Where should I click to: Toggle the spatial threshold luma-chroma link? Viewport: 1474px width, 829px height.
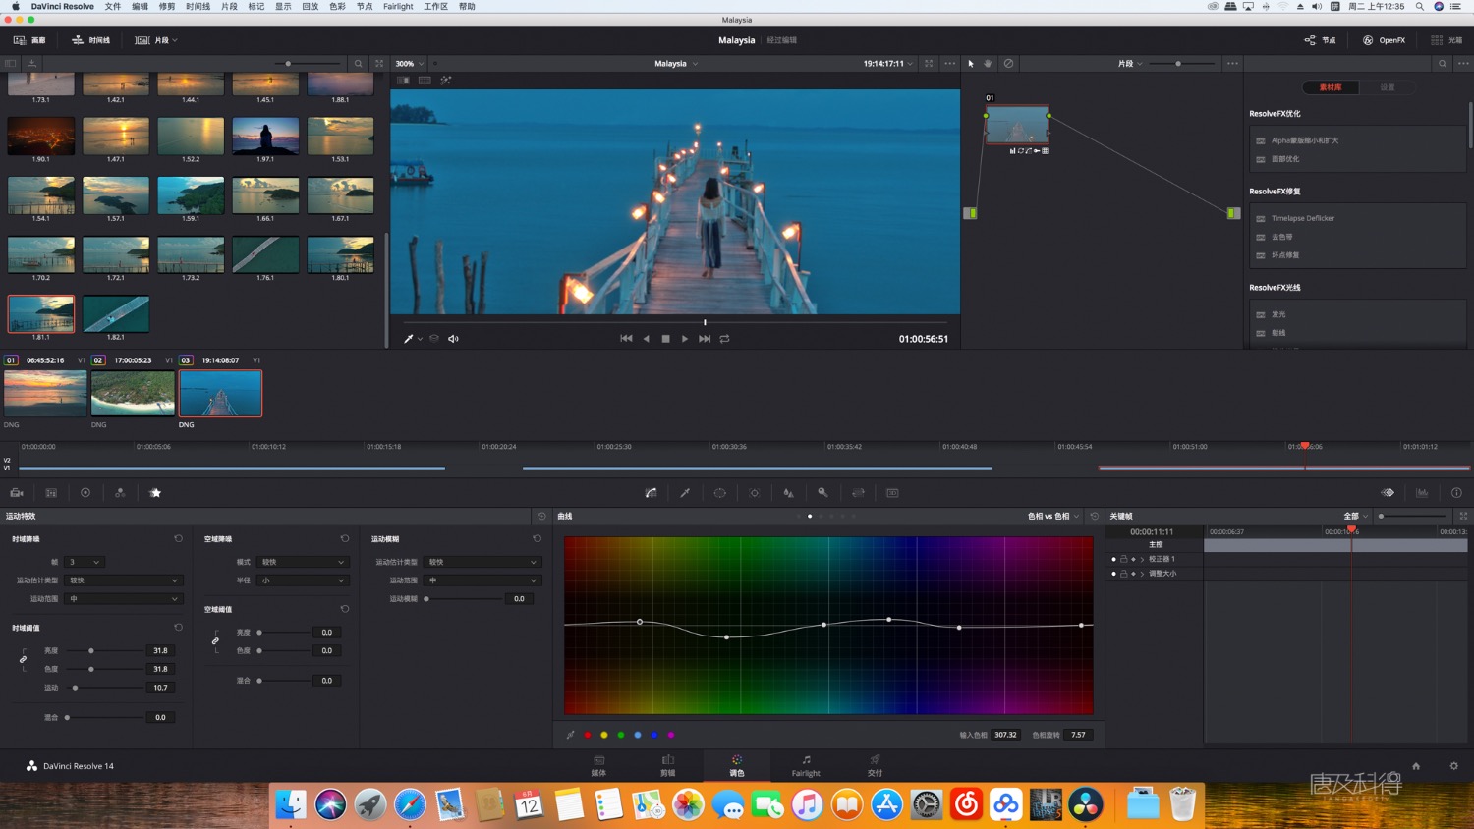tap(215, 641)
